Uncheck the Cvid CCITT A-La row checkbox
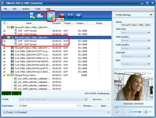The image size is (156, 118). tap(4, 51)
